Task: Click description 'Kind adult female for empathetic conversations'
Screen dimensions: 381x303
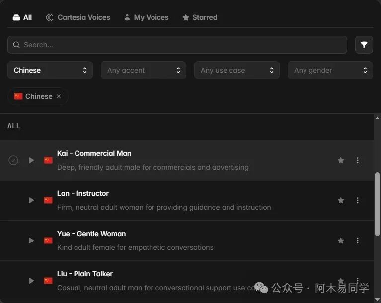Action: 135,247
